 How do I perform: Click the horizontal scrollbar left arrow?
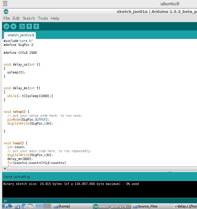click(x=5, y=169)
